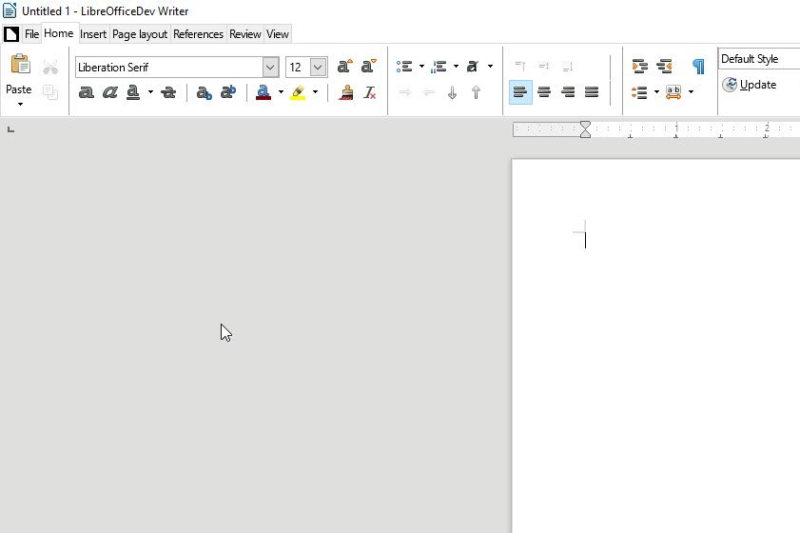Viewport: 800px width, 533px height.
Task: Toggle formatting marks pilcrow icon
Action: click(x=698, y=67)
